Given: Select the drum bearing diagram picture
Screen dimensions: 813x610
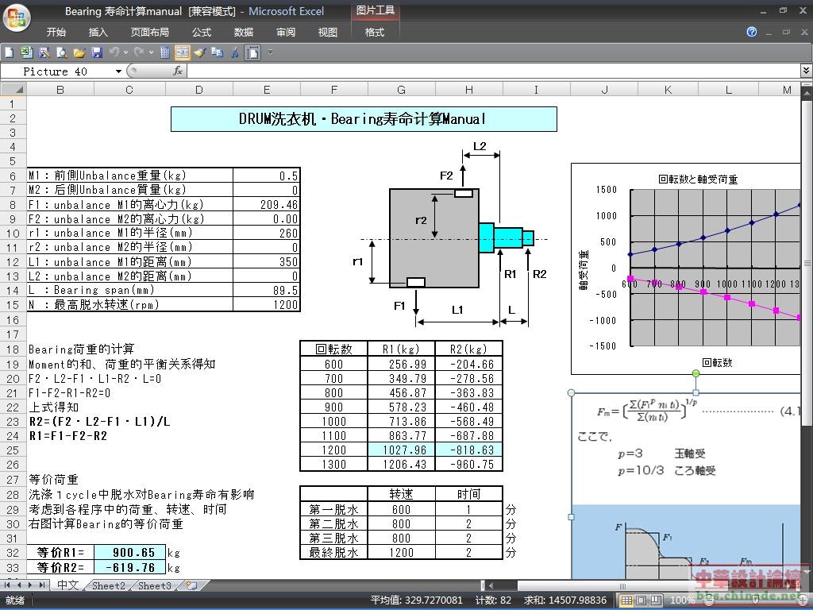Looking at the screenshot, I should (450, 234).
